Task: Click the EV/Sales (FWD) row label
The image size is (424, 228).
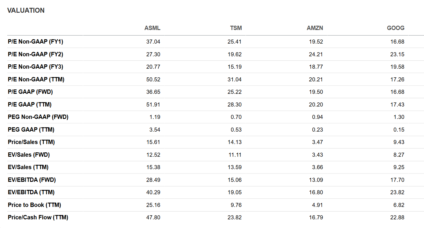Action: pos(29,155)
